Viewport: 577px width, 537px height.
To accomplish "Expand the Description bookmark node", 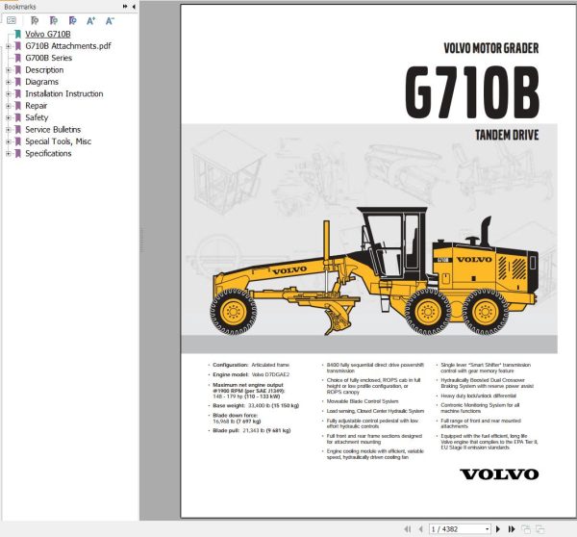I will 8,70.
